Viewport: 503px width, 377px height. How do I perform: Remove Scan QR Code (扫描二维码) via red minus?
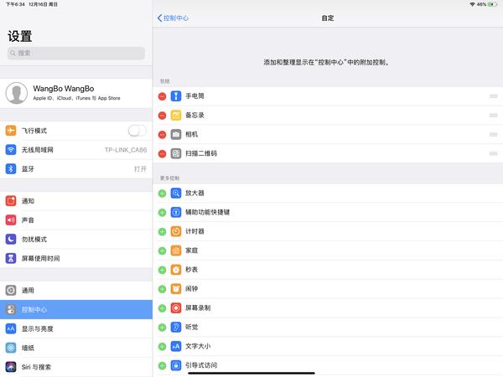click(x=163, y=154)
